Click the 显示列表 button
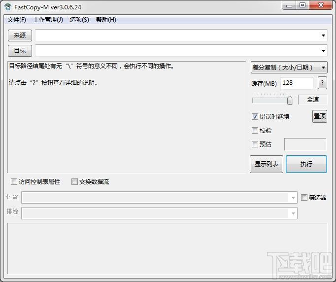Viewport: 336px width, 282px height. coord(267,164)
